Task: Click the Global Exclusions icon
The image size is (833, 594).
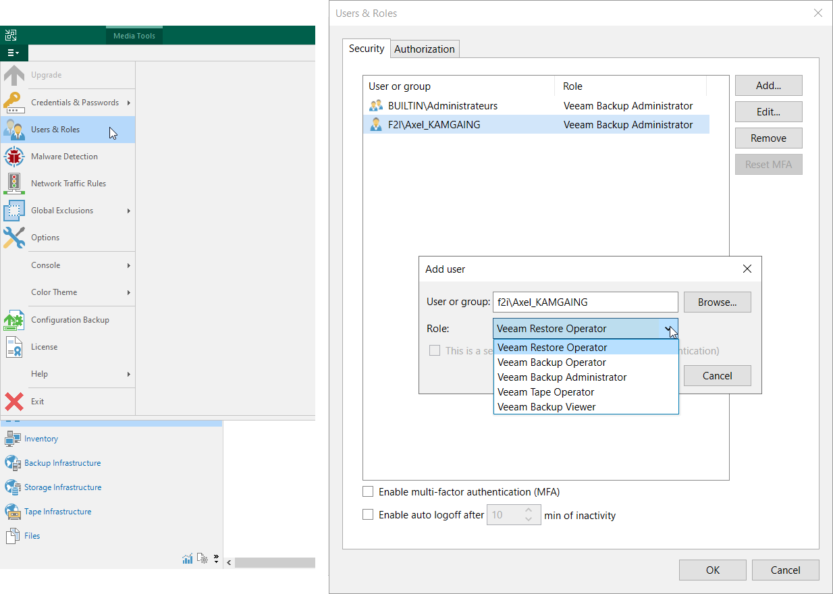Action: point(14,211)
